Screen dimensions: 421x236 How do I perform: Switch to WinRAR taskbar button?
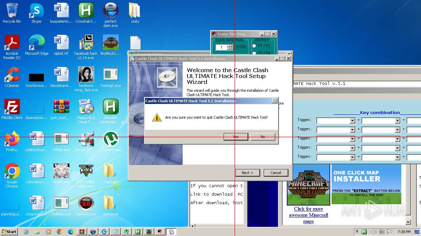pyautogui.click(x=82, y=231)
